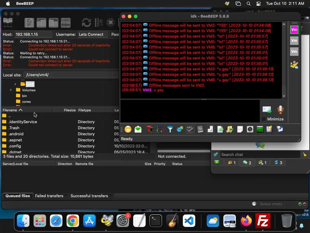
Task: Click the chat message input area
Action: coord(190,111)
